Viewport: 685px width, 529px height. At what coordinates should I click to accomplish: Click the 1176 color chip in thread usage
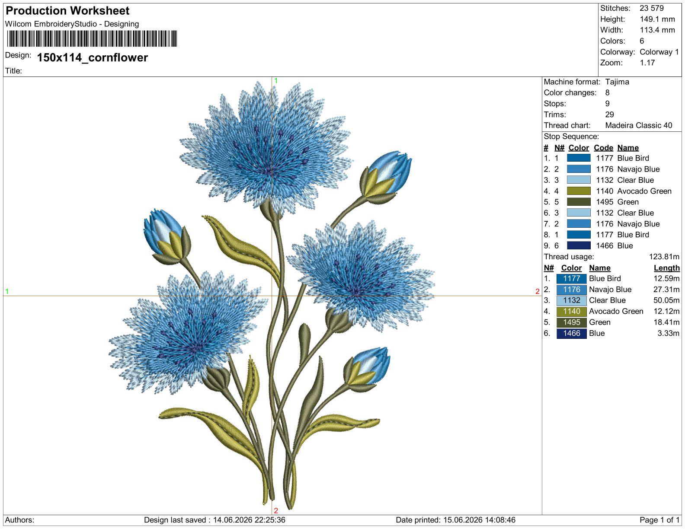(571, 290)
